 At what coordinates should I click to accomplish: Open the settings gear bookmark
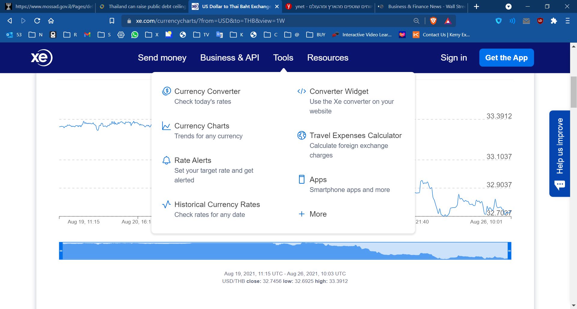pos(121,34)
